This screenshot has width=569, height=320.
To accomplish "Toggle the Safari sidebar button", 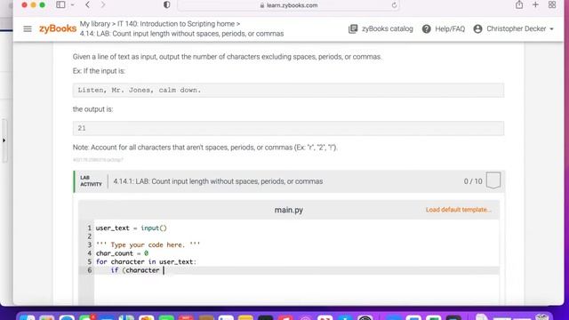I will tap(60, 4).
